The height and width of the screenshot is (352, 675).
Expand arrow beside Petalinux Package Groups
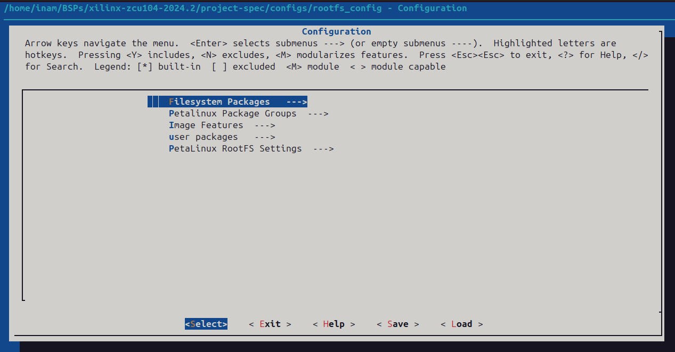pyautogui.click(x=318, y=113)
